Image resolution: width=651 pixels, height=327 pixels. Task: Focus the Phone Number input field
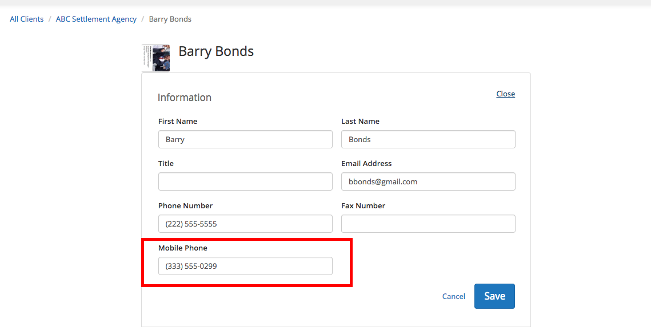(245, 224)
